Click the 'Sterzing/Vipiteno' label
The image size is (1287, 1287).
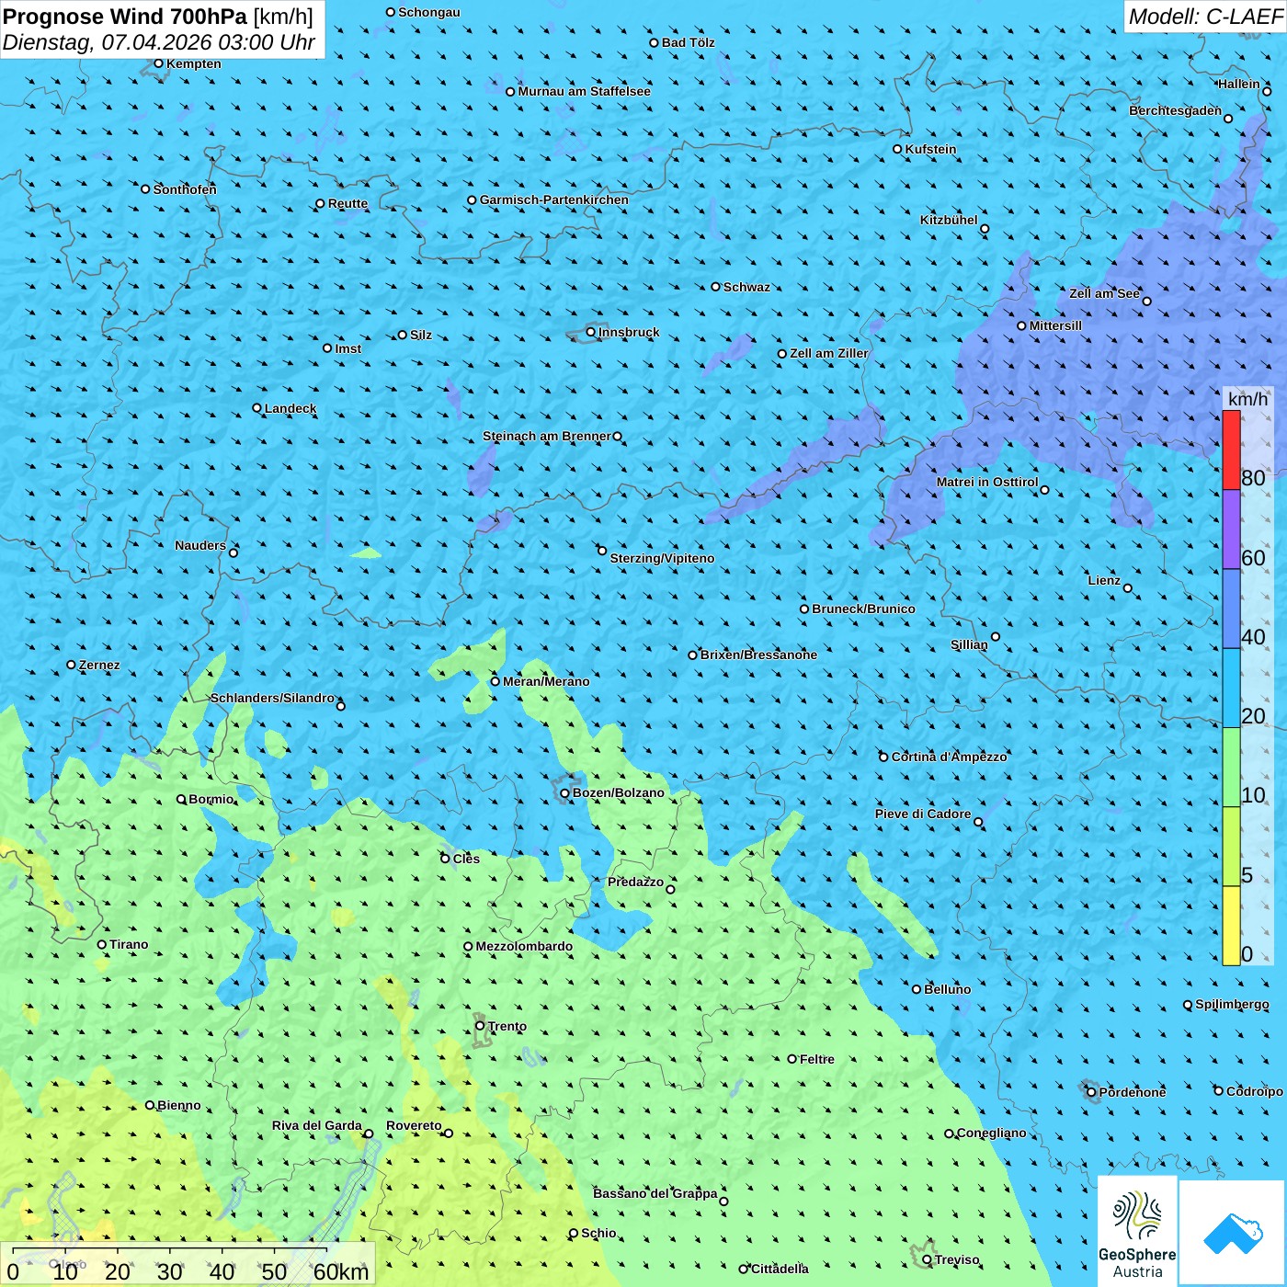coord(662,558)
